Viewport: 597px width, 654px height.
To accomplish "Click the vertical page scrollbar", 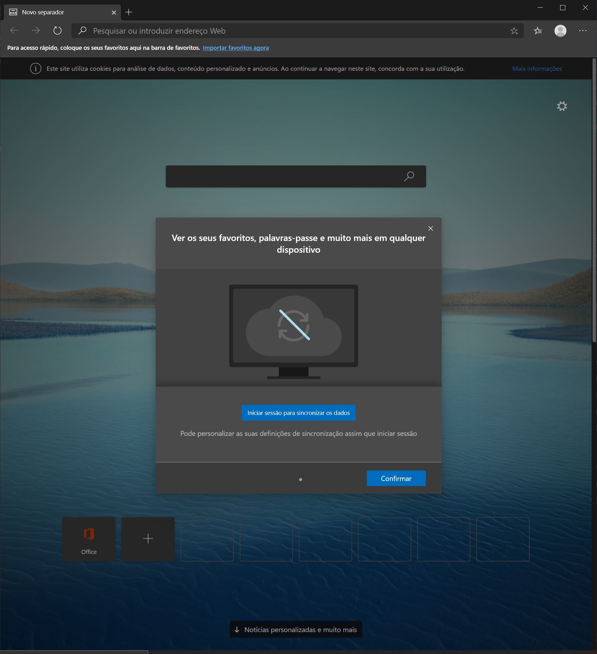I will tap(594, 200).
